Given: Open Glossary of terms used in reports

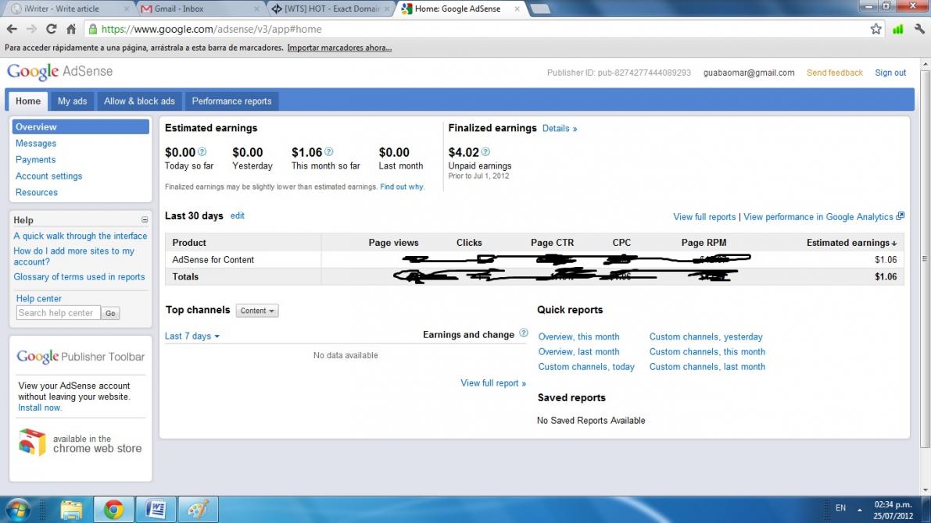Looking at the screenshot, I should [79, 277].
